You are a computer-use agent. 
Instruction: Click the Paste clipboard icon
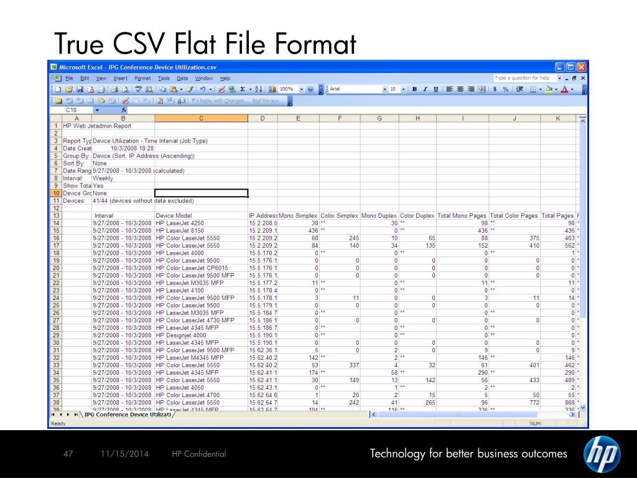click(174, 89)
